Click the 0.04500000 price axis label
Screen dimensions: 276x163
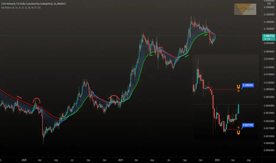pos(269,52)
